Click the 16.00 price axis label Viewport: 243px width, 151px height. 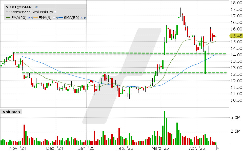[x=236, y=29]
